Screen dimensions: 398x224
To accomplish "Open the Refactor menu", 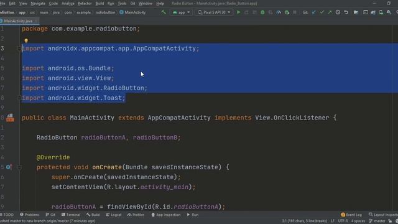I will coord(85,4).
